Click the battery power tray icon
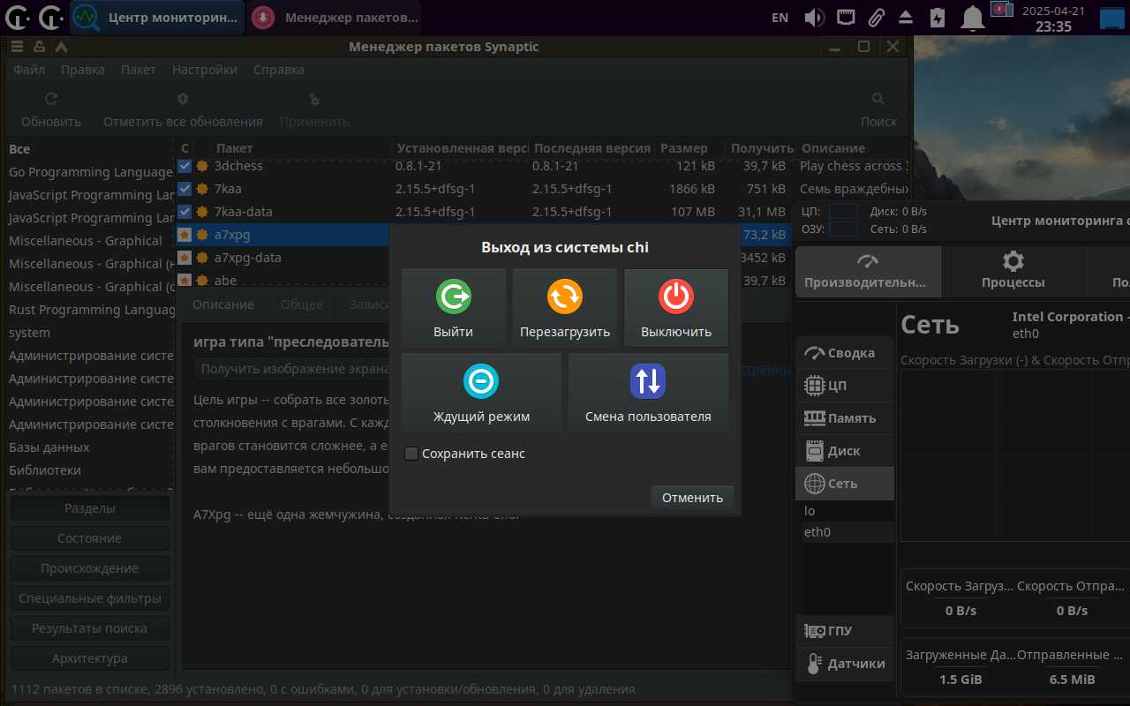This screenshot has height=706, width=1130. tap(937, 17)
